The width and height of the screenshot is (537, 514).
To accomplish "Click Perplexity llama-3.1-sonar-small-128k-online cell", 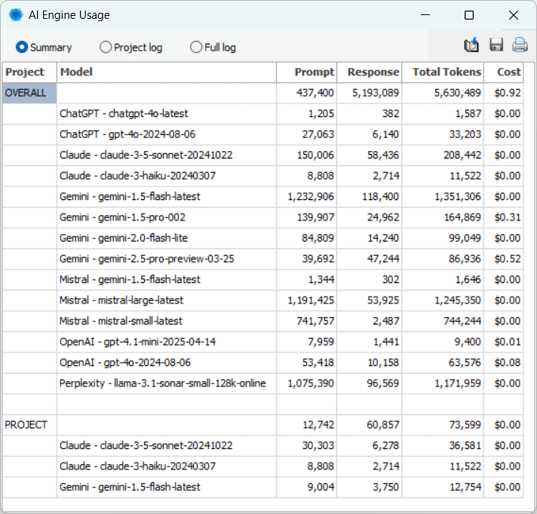I will click(x=167, y=383).
